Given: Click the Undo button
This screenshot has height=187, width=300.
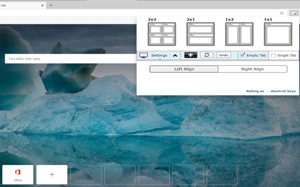Looking at the screenshot, I should [224, 55].
